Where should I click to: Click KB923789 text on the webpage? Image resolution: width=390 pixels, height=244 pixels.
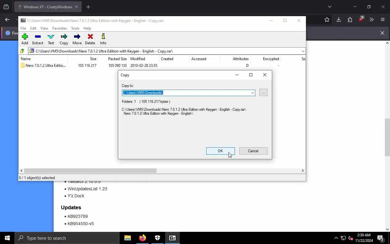coord(78,216)
